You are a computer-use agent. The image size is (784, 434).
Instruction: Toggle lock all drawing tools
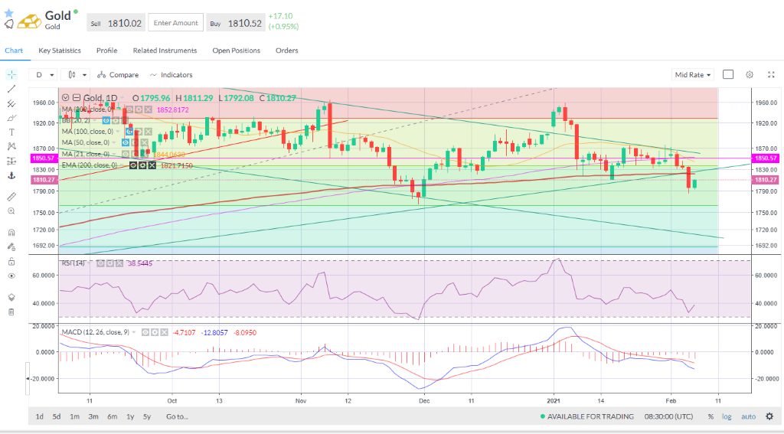pos(11,262)
